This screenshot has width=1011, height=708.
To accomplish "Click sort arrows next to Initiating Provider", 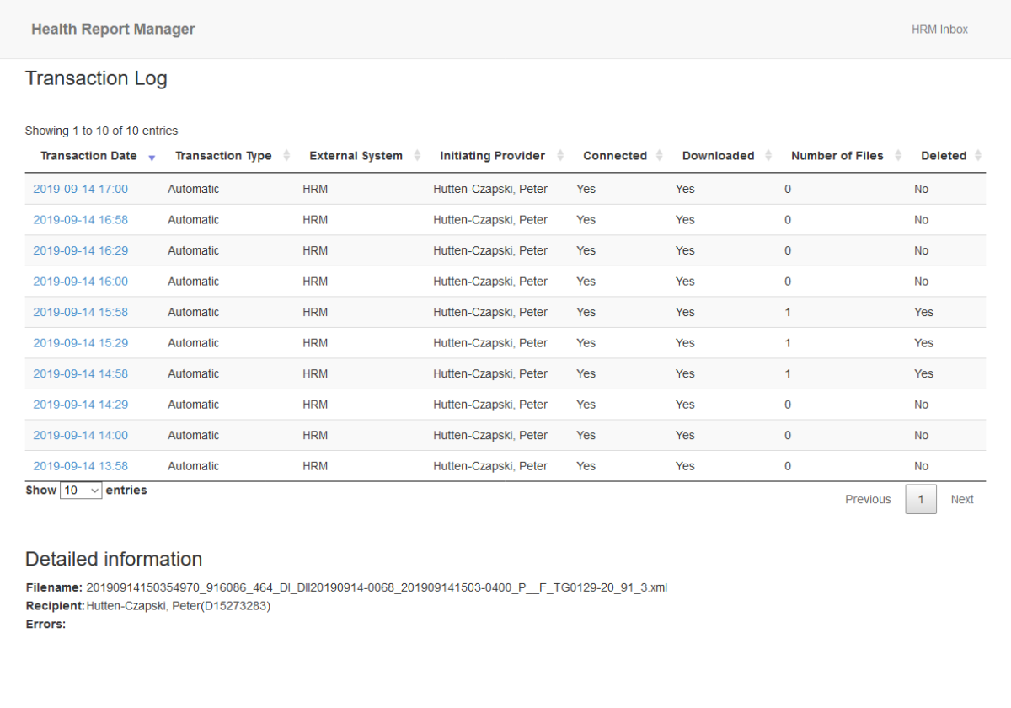I will click(x=559, y=156).
